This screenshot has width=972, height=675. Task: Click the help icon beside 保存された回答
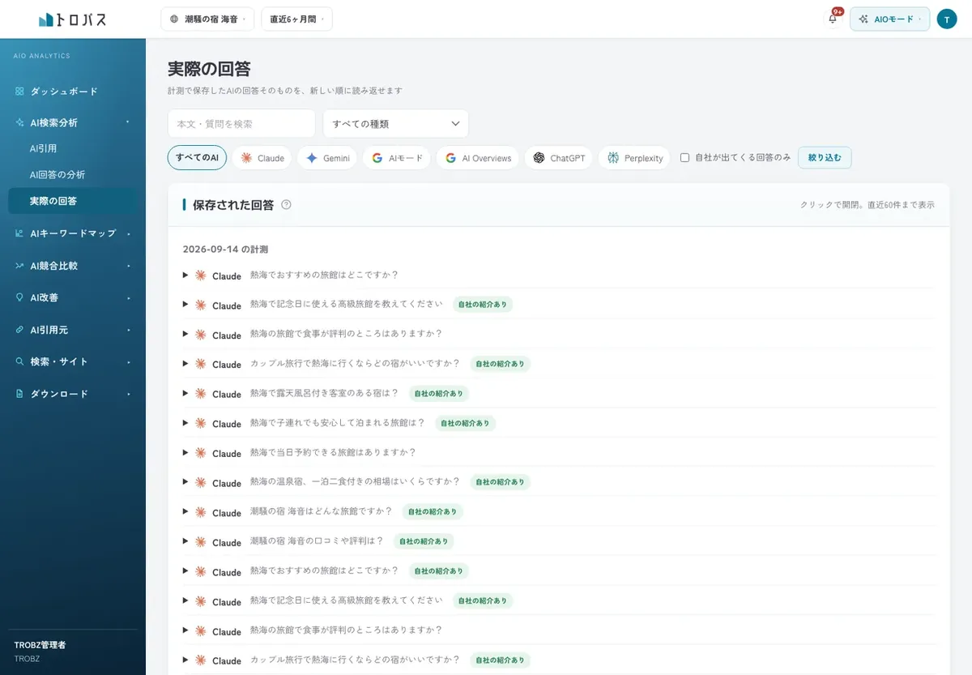click(286, 205)
